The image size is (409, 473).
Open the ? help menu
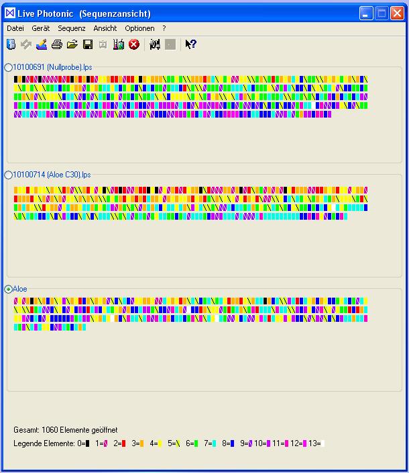point(164,28)
